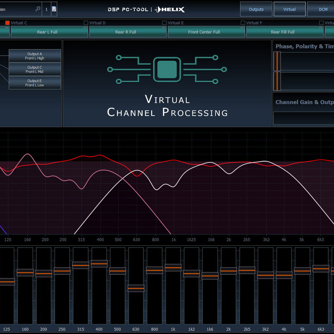Enable the Virtual E checkbox
Screen dimensions: 334x334
pyautogui.click(x=164, y=23)
